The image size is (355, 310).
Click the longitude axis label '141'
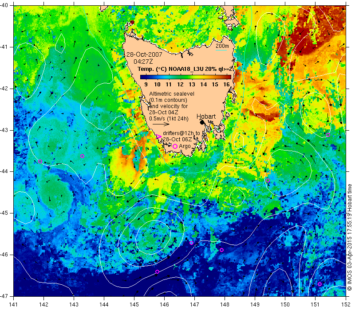pos(14,304)
